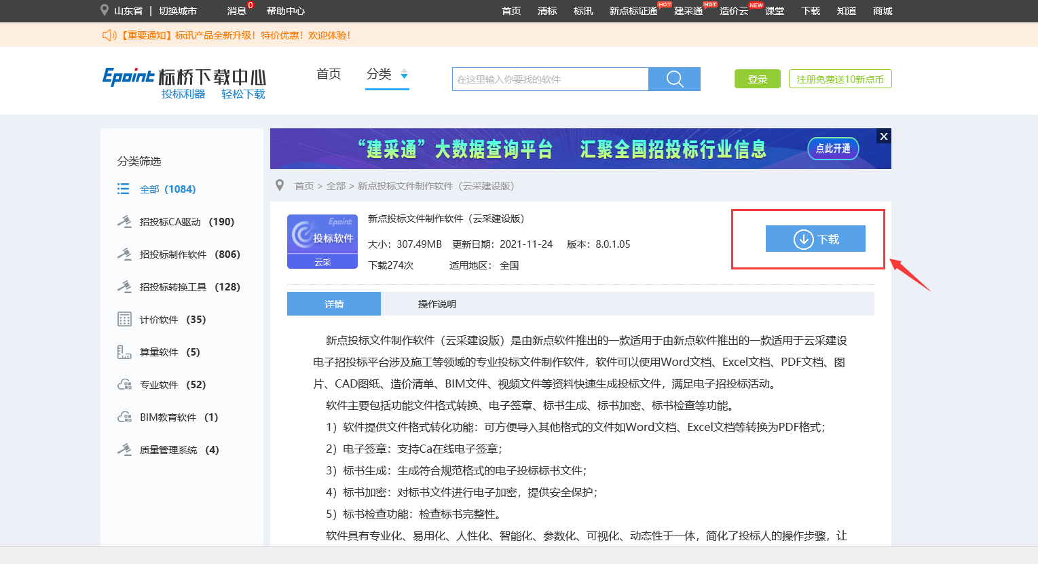Click 山东省 location text
This screenshot has width=1038, height=564.
tap(128, 11)
